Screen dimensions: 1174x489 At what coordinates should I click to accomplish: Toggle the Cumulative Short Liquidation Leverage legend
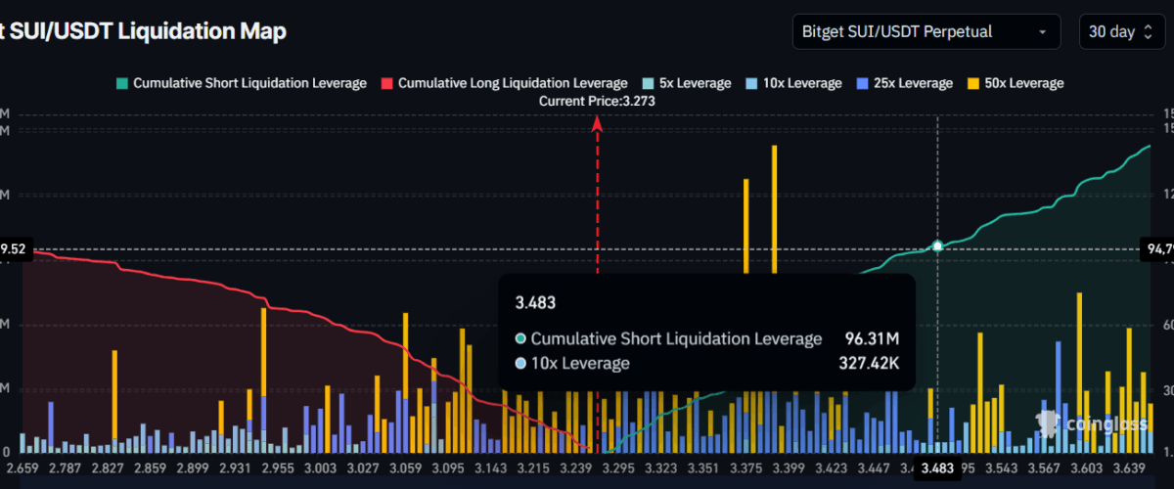coord(241,83)
